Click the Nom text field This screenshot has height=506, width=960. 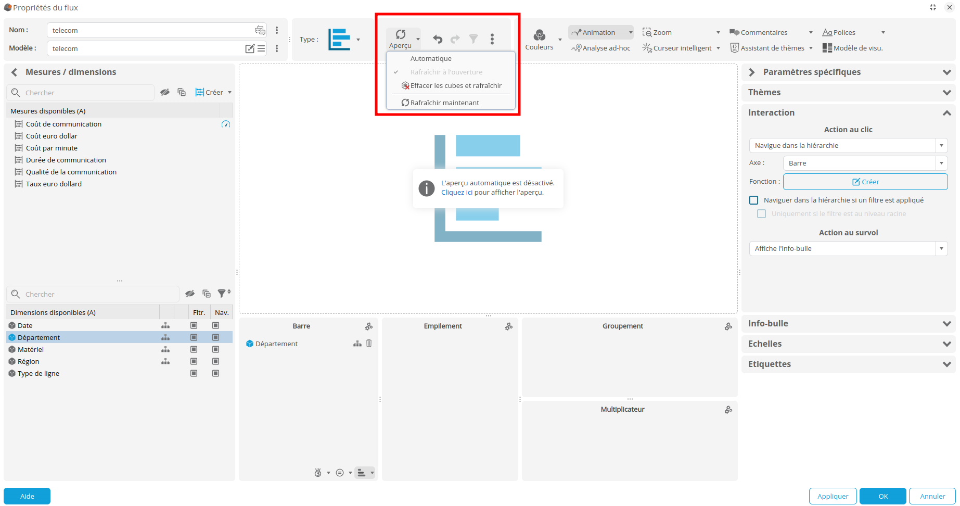[x=152, y=30]
